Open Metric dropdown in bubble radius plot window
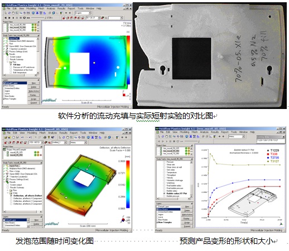289x251 pixels. coord(243,136)
